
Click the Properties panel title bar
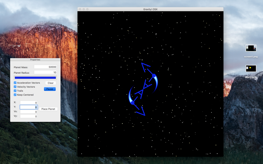click(35, 60)
